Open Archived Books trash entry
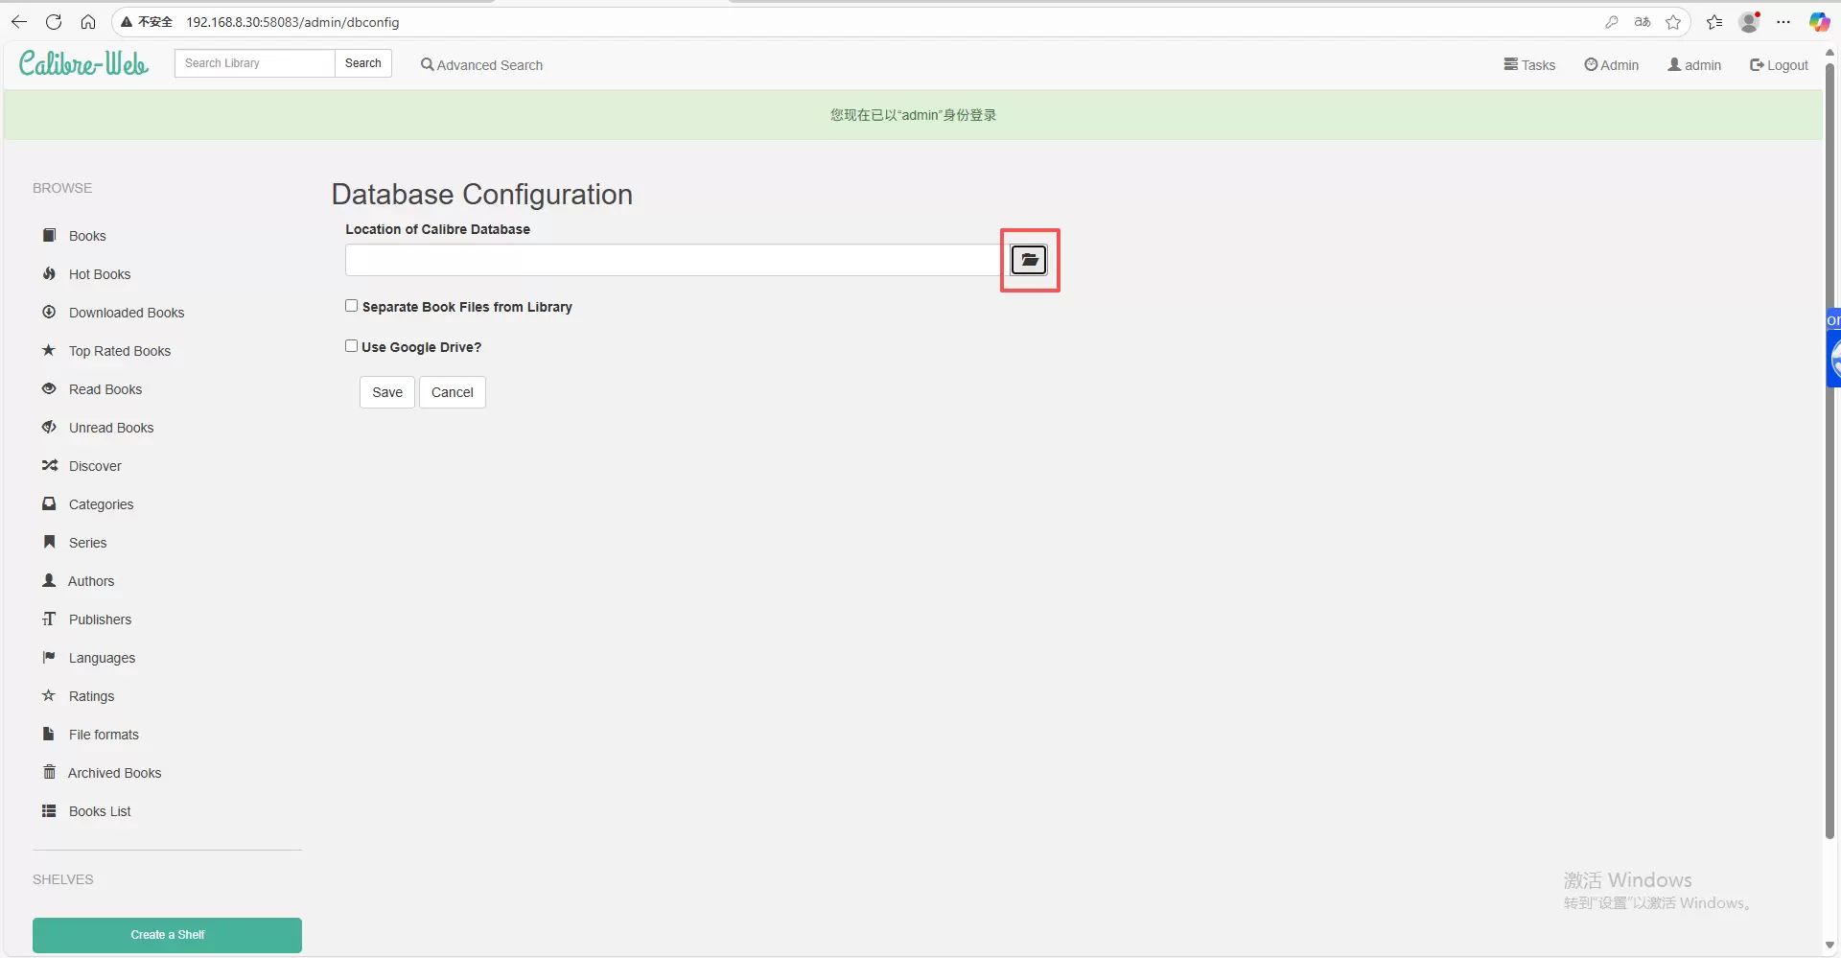The width and height of the screenshot is (1841, 958). point(114,773)
